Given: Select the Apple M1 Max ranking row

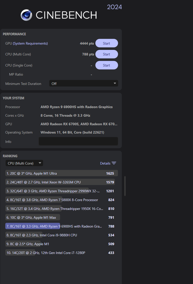Looking at the screenshot, I should click(61, 217).
